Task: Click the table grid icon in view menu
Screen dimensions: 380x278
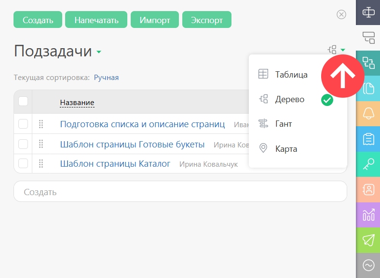Action: point(263,74)
